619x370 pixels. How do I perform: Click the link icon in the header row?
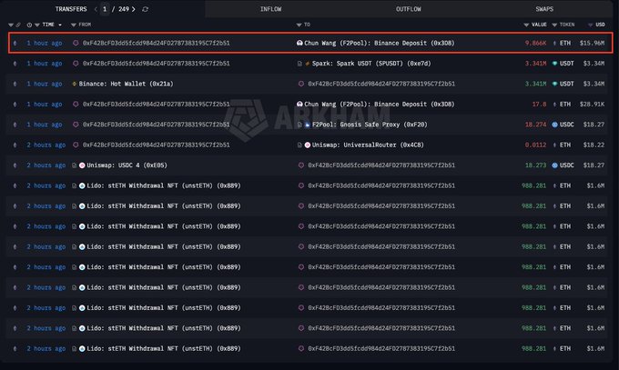click(x=18, y=25)
